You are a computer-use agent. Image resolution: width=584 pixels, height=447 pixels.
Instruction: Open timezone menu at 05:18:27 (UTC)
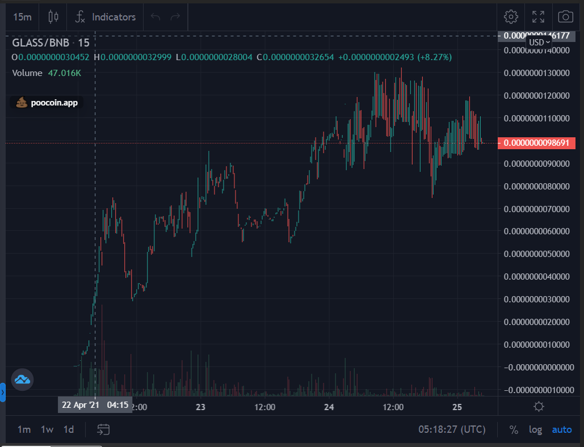click(x=452, y=429)
